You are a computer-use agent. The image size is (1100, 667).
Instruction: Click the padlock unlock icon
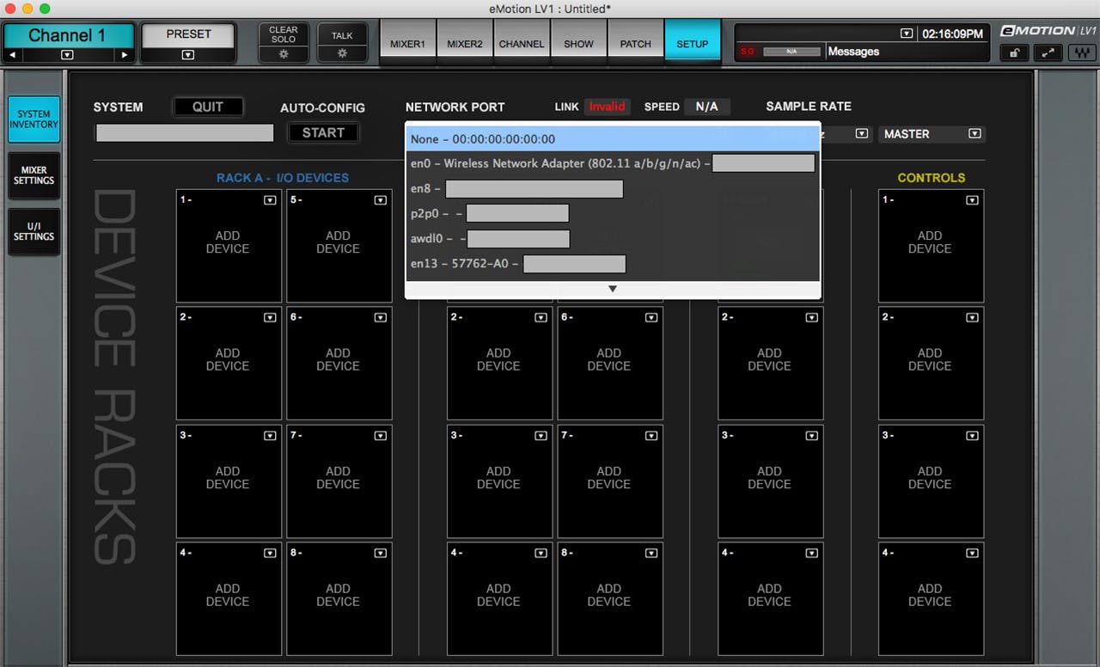tap(1014, 52)
